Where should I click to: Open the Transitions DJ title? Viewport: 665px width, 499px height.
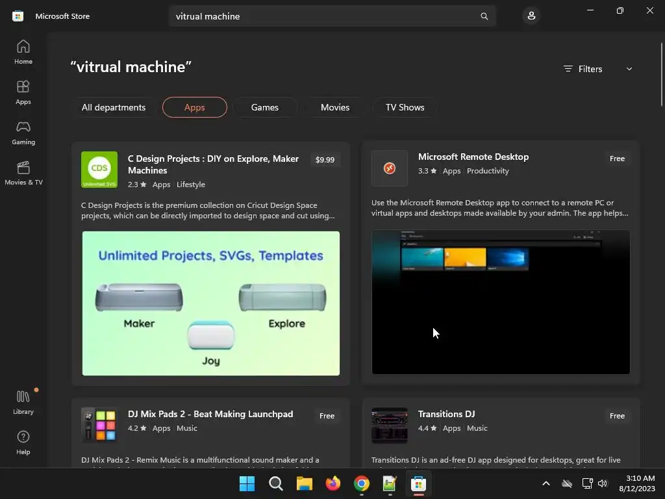[x=447, y=414]
